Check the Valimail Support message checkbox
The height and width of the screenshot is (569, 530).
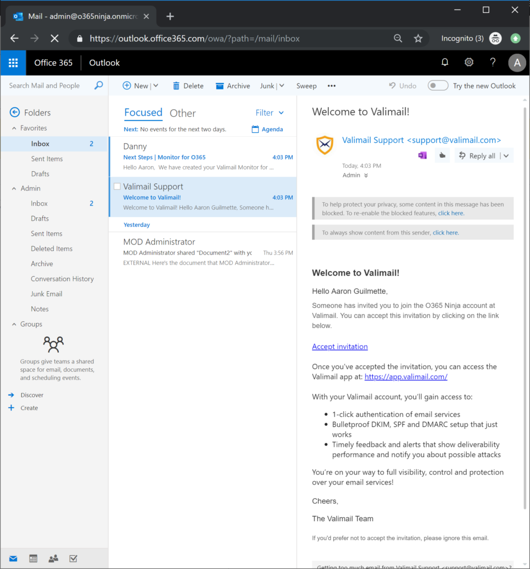tap(117, 187)
